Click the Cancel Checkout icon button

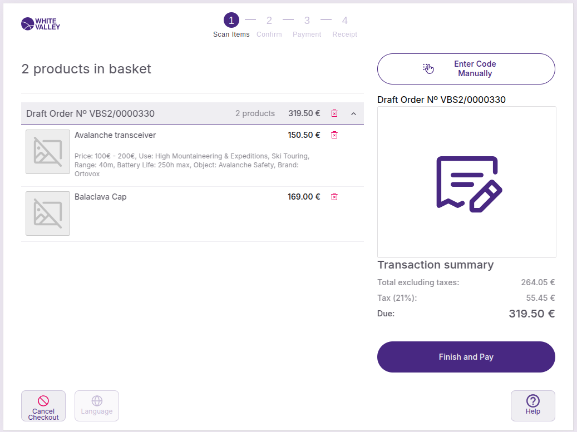click(43, 406)
